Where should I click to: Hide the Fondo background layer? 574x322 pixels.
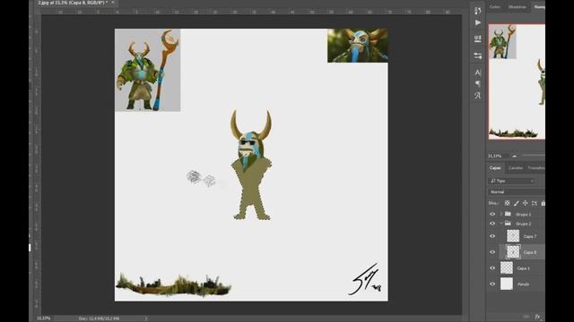pyautogui.click(x=492, y=284)
